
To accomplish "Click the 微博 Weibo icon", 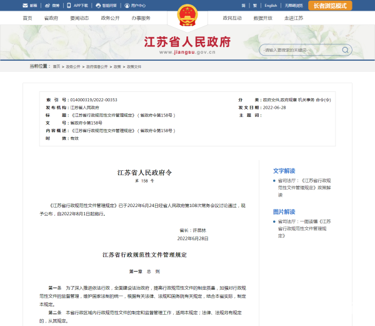I will (47, 6).
